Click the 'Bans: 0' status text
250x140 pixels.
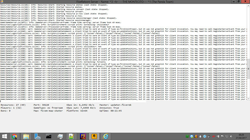tap(5, 111)
